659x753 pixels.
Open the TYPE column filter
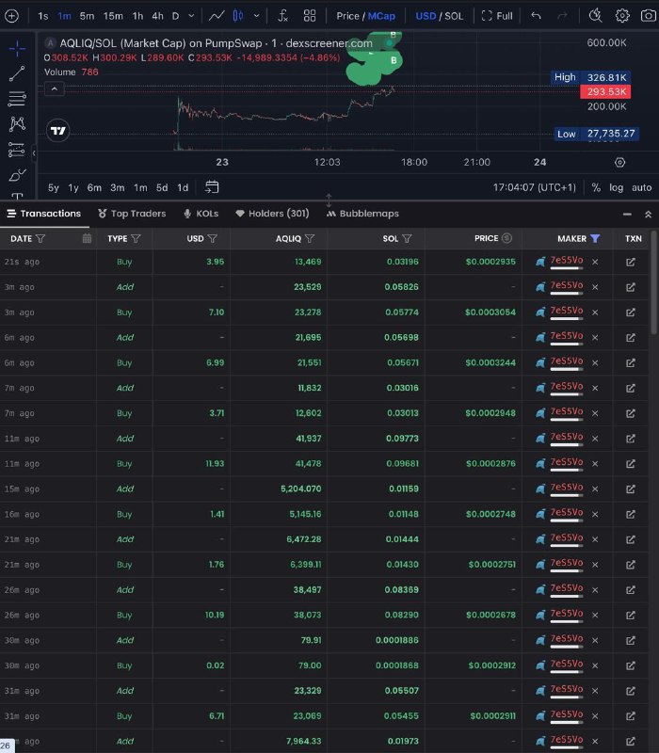(136, 239)
